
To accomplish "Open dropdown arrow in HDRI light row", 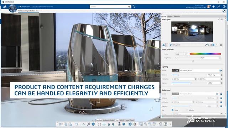I will (217, 45).
